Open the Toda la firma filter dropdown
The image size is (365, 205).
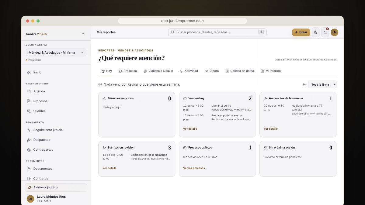pos(322,84)
